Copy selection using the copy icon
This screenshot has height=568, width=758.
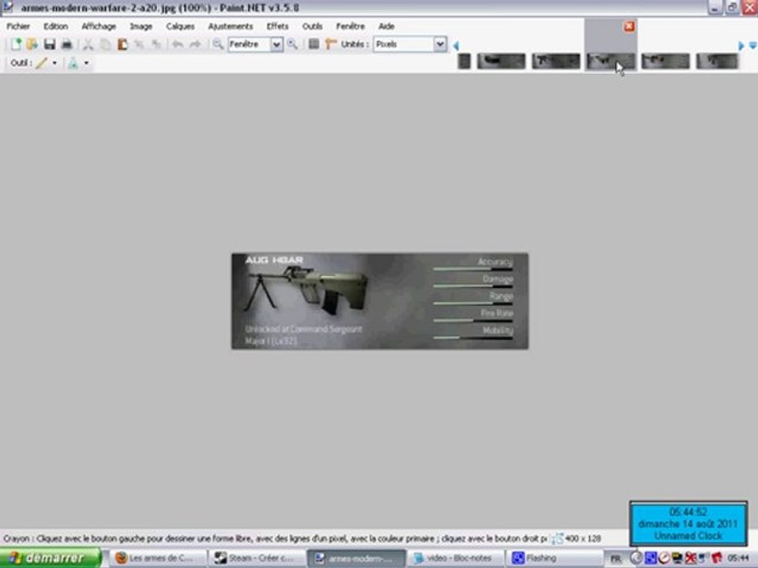click(x=105, y=44)
